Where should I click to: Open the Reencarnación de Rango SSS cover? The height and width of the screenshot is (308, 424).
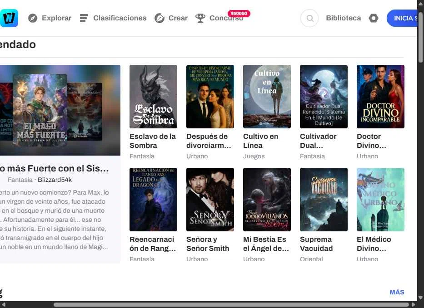pos(153,200)
